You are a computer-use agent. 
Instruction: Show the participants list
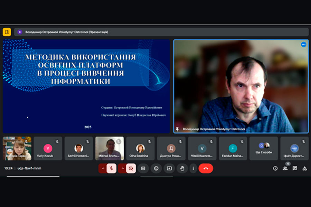click(x=285, y=168)
